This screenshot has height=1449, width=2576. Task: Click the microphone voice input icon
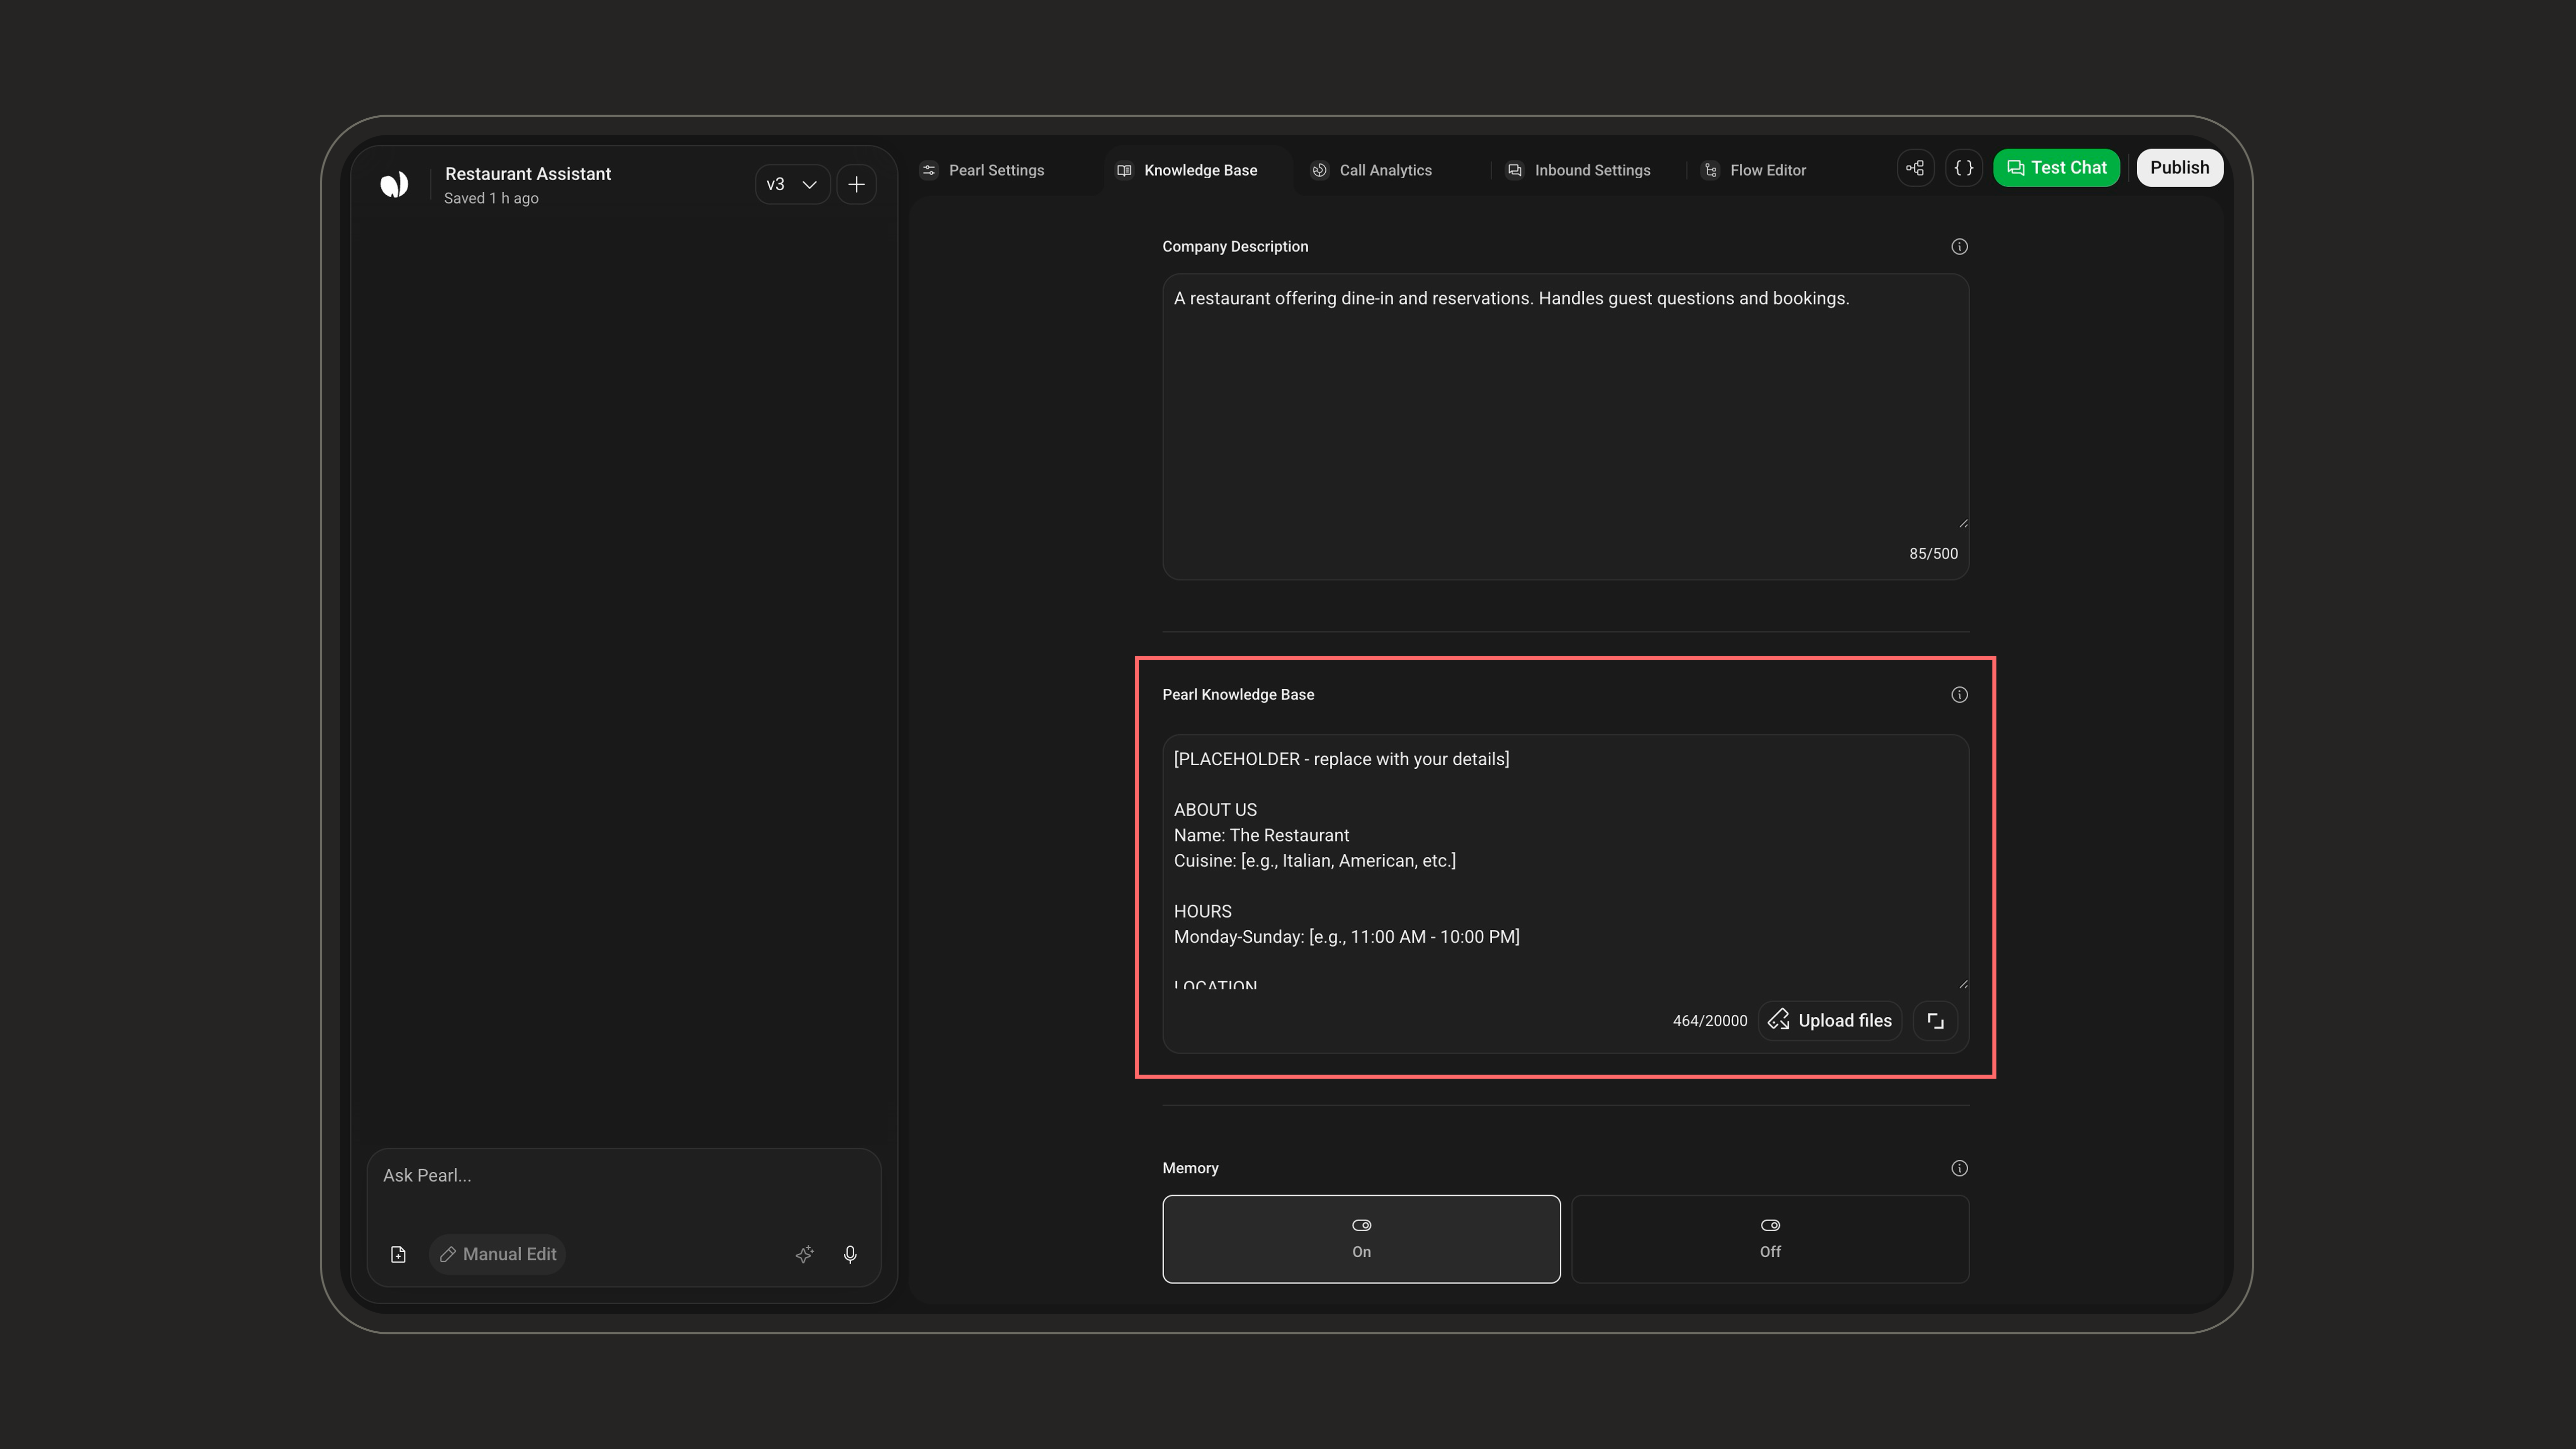850,1255
